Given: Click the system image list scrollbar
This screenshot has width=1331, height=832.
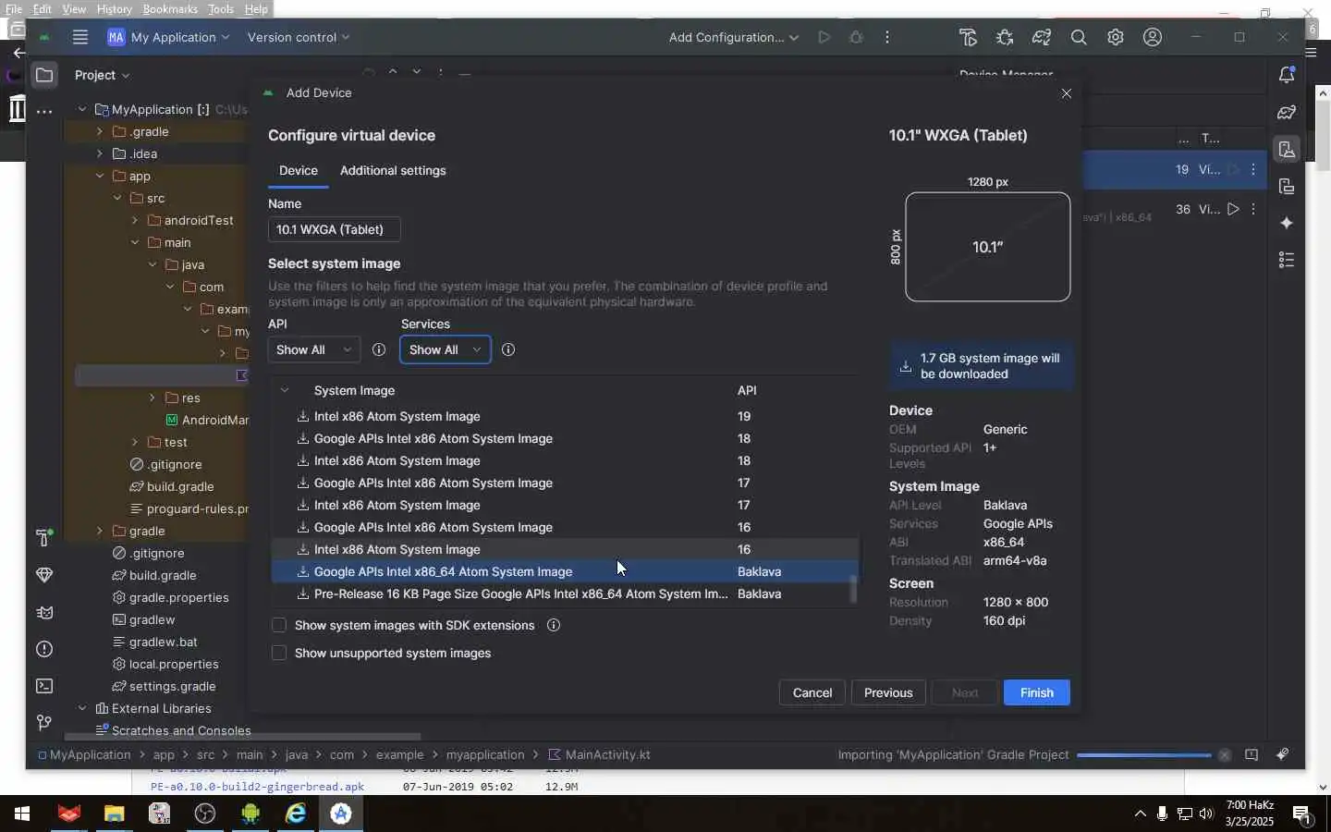Looking at the screenshot, I should (853, 588).
